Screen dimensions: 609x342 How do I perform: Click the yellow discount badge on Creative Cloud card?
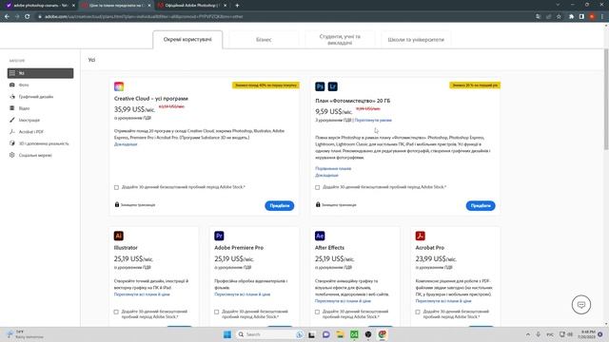pyautogui.click(x=265, y=85)
